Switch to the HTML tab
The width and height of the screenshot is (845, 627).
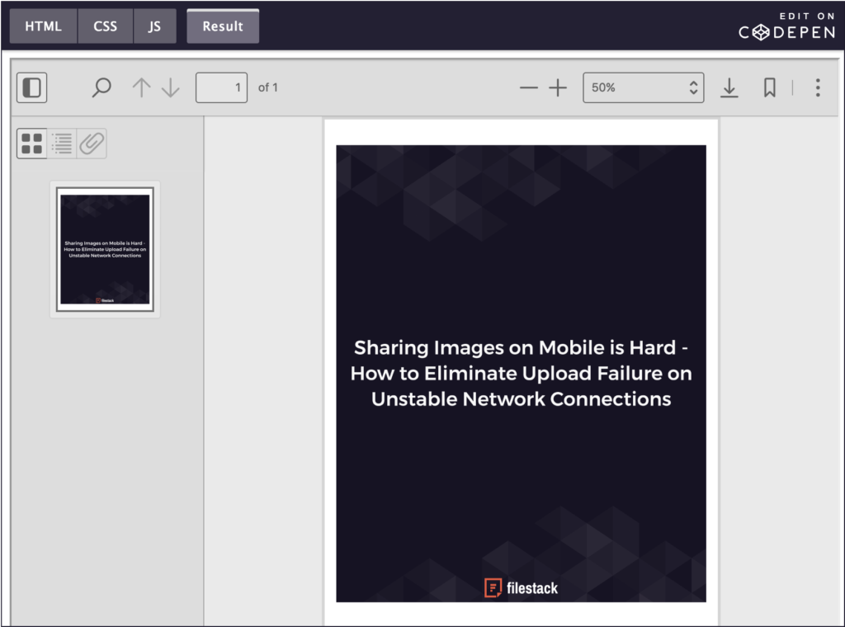(x=42, y=26)
